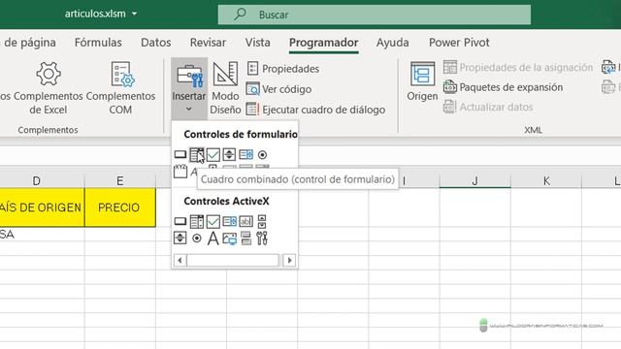
Task: Insert an ActiveX Command button
Action: point(180,222)
